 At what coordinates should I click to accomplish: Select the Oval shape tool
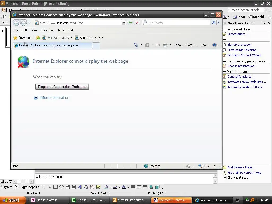[x=62, y=187]
